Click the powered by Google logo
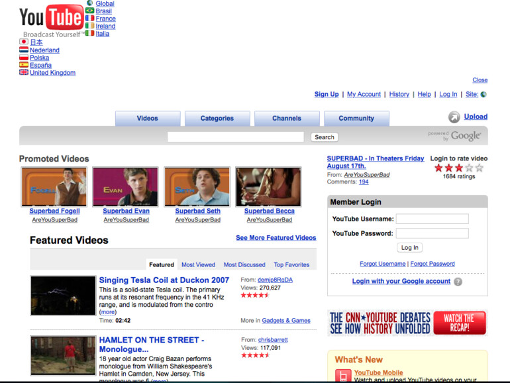510x383 pixels. click(454, 136)
